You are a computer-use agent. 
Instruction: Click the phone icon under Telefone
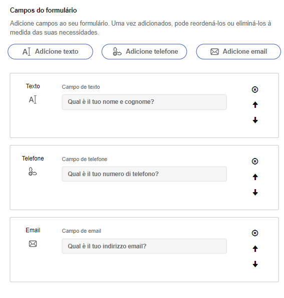[33, 172]
